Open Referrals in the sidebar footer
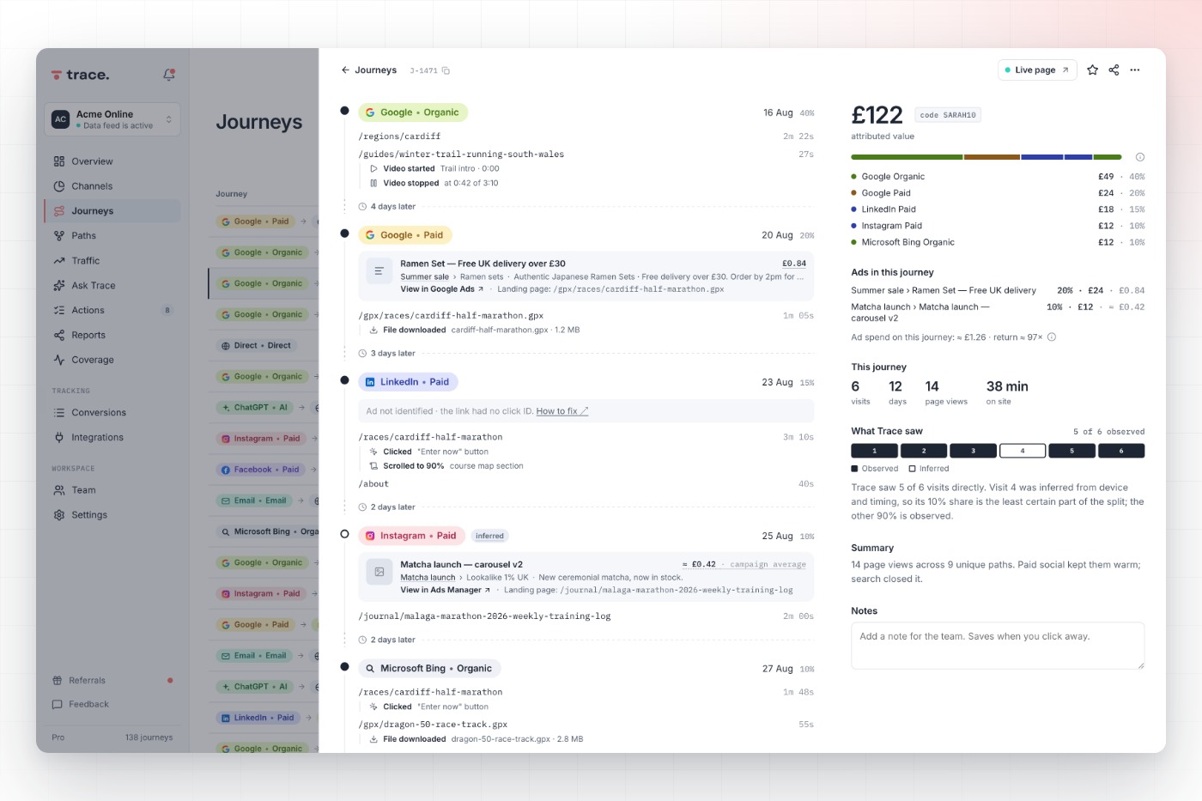Viewport: 1202px width, 801px height. [x=112, y=681]
